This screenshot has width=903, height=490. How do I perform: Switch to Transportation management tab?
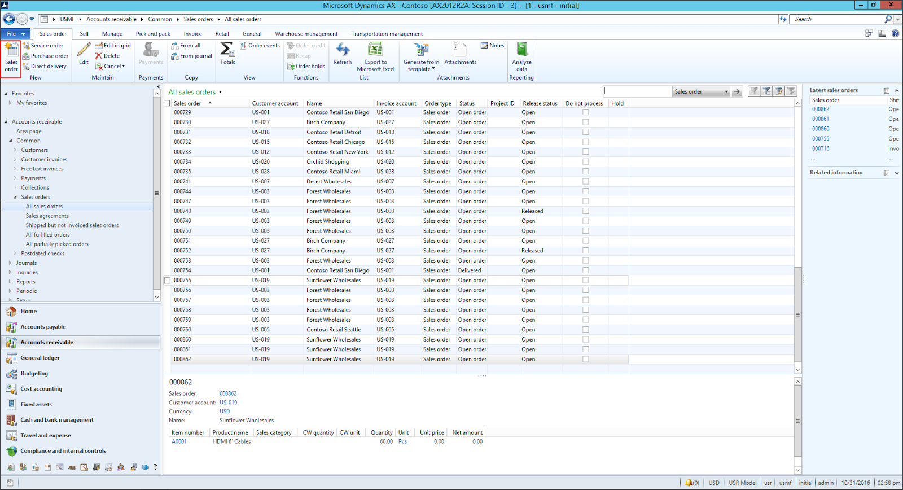tap(387, 34)
